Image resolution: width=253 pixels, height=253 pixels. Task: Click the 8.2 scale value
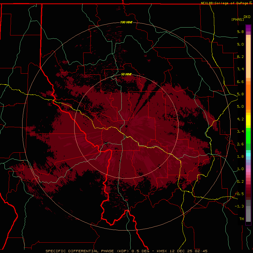coord(240,57)
